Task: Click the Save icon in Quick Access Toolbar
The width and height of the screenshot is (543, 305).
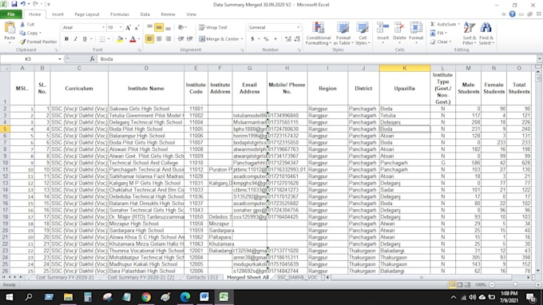Action: coord(14,4)
